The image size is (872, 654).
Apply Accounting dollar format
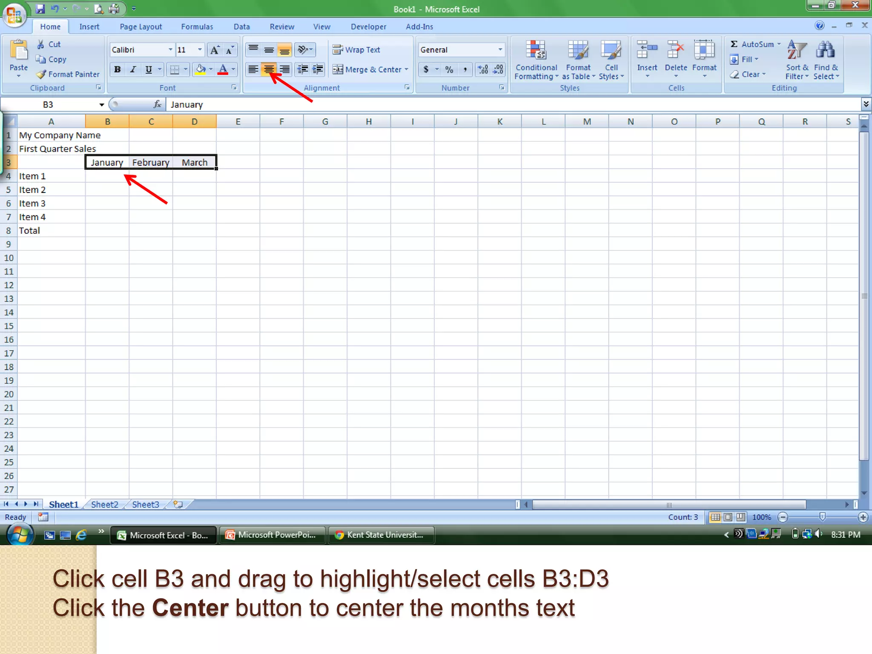[426, 69]
